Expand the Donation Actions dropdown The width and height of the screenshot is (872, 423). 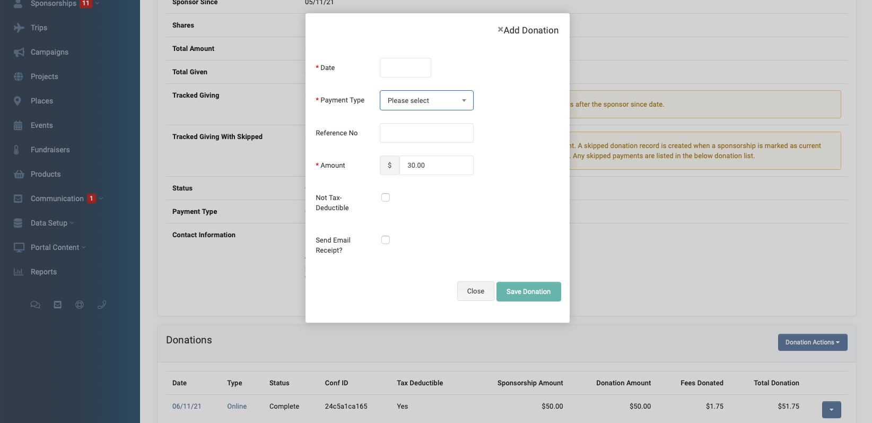click(x=812, y=342)
